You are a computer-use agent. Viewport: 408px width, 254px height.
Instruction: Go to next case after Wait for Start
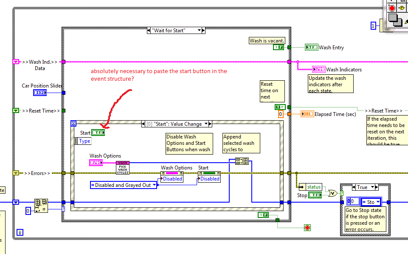coord(203,31)
